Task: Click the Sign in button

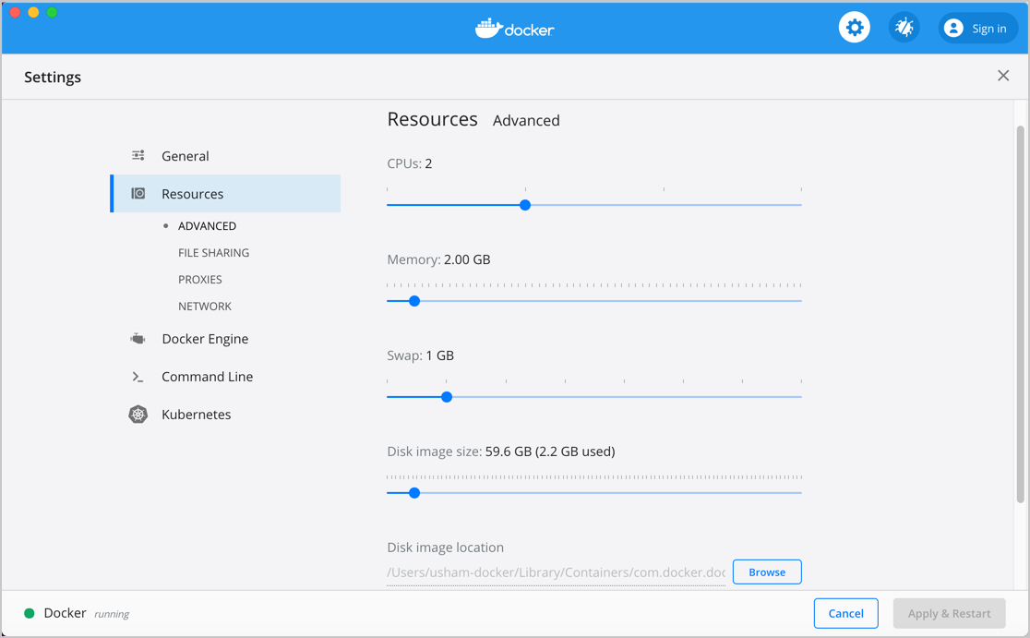Action: [x=977, y=28]
